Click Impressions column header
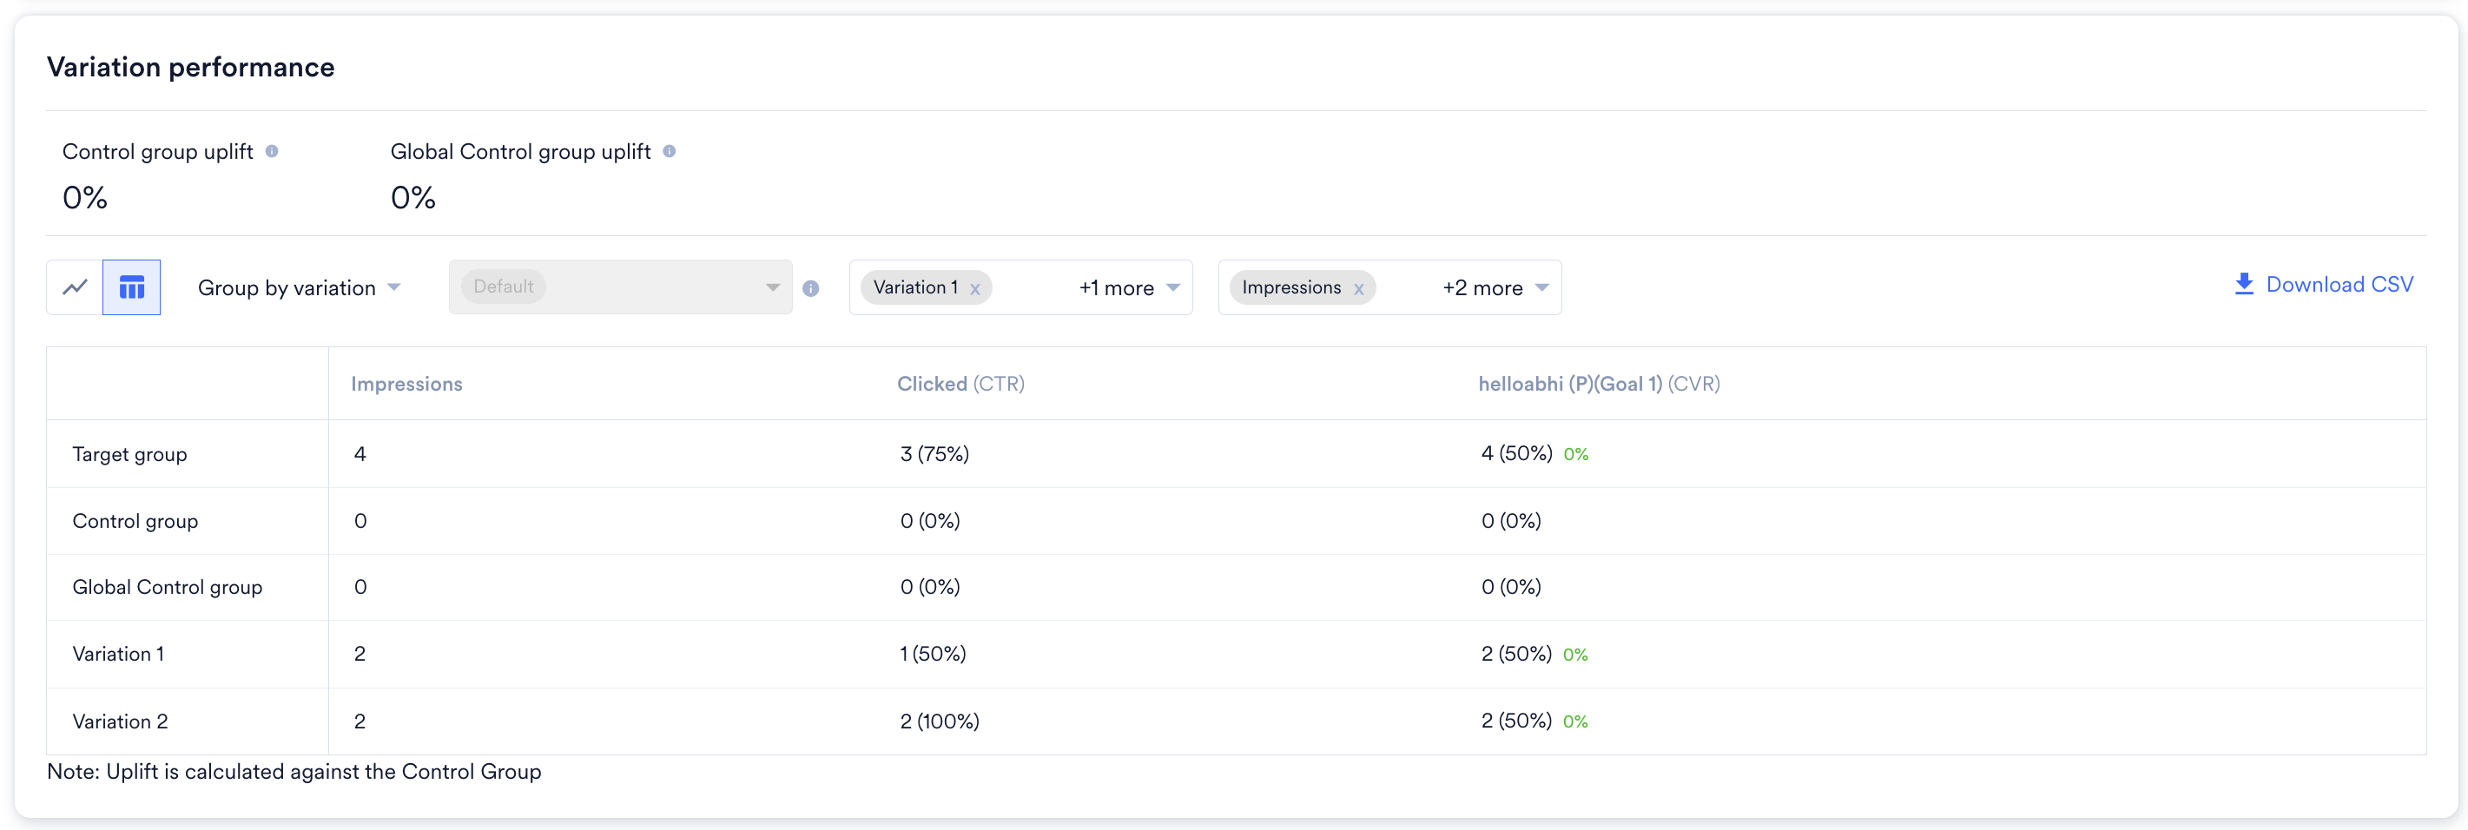2468x830 pixels. [x=406, y=384]
